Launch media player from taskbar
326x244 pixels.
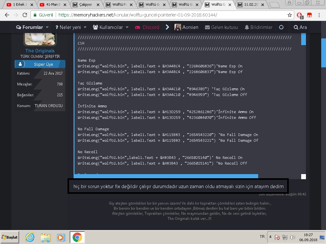61,237
